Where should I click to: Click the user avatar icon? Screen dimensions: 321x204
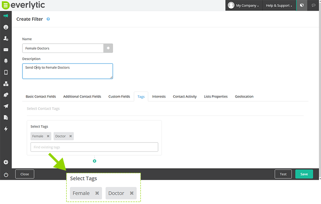coord(231,5)
